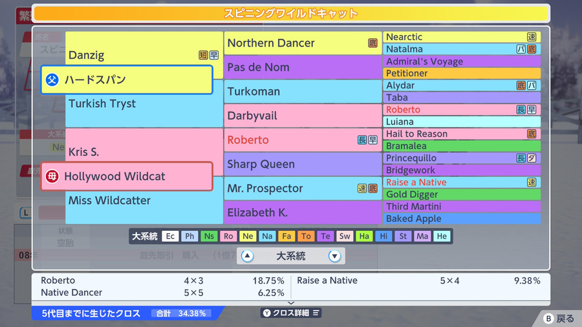Click the Y button icon for クロス詳細
The height and width of the screenshot is (327, 582).
267,313
